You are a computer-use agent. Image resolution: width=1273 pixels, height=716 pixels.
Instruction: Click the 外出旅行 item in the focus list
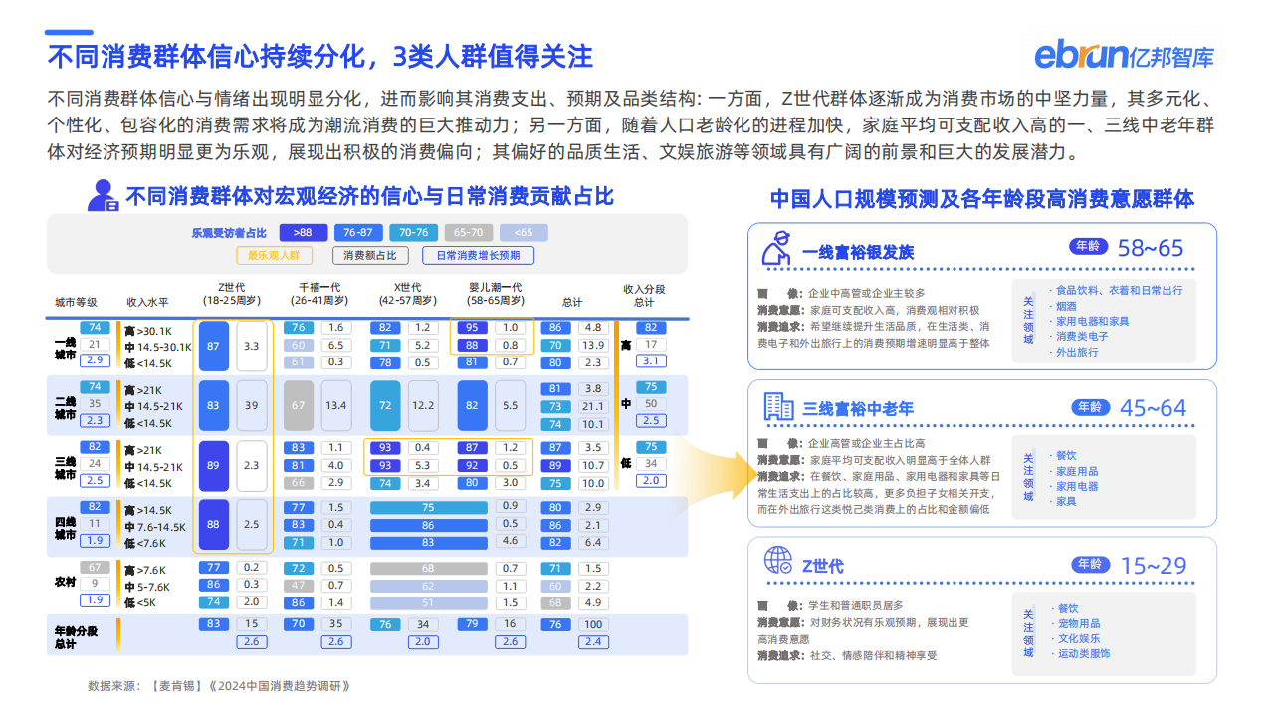coord(1077,352)
